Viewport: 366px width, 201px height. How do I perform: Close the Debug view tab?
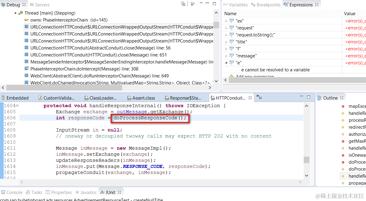(24, 5)
